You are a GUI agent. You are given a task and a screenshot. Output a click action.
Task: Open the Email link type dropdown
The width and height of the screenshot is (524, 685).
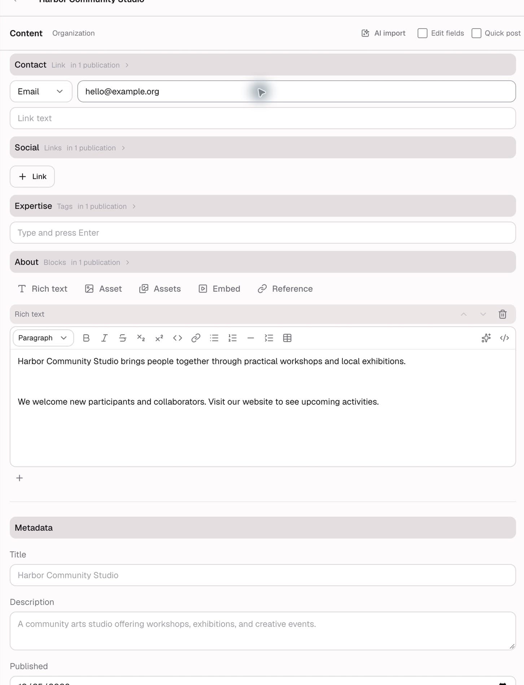[41, 92]
